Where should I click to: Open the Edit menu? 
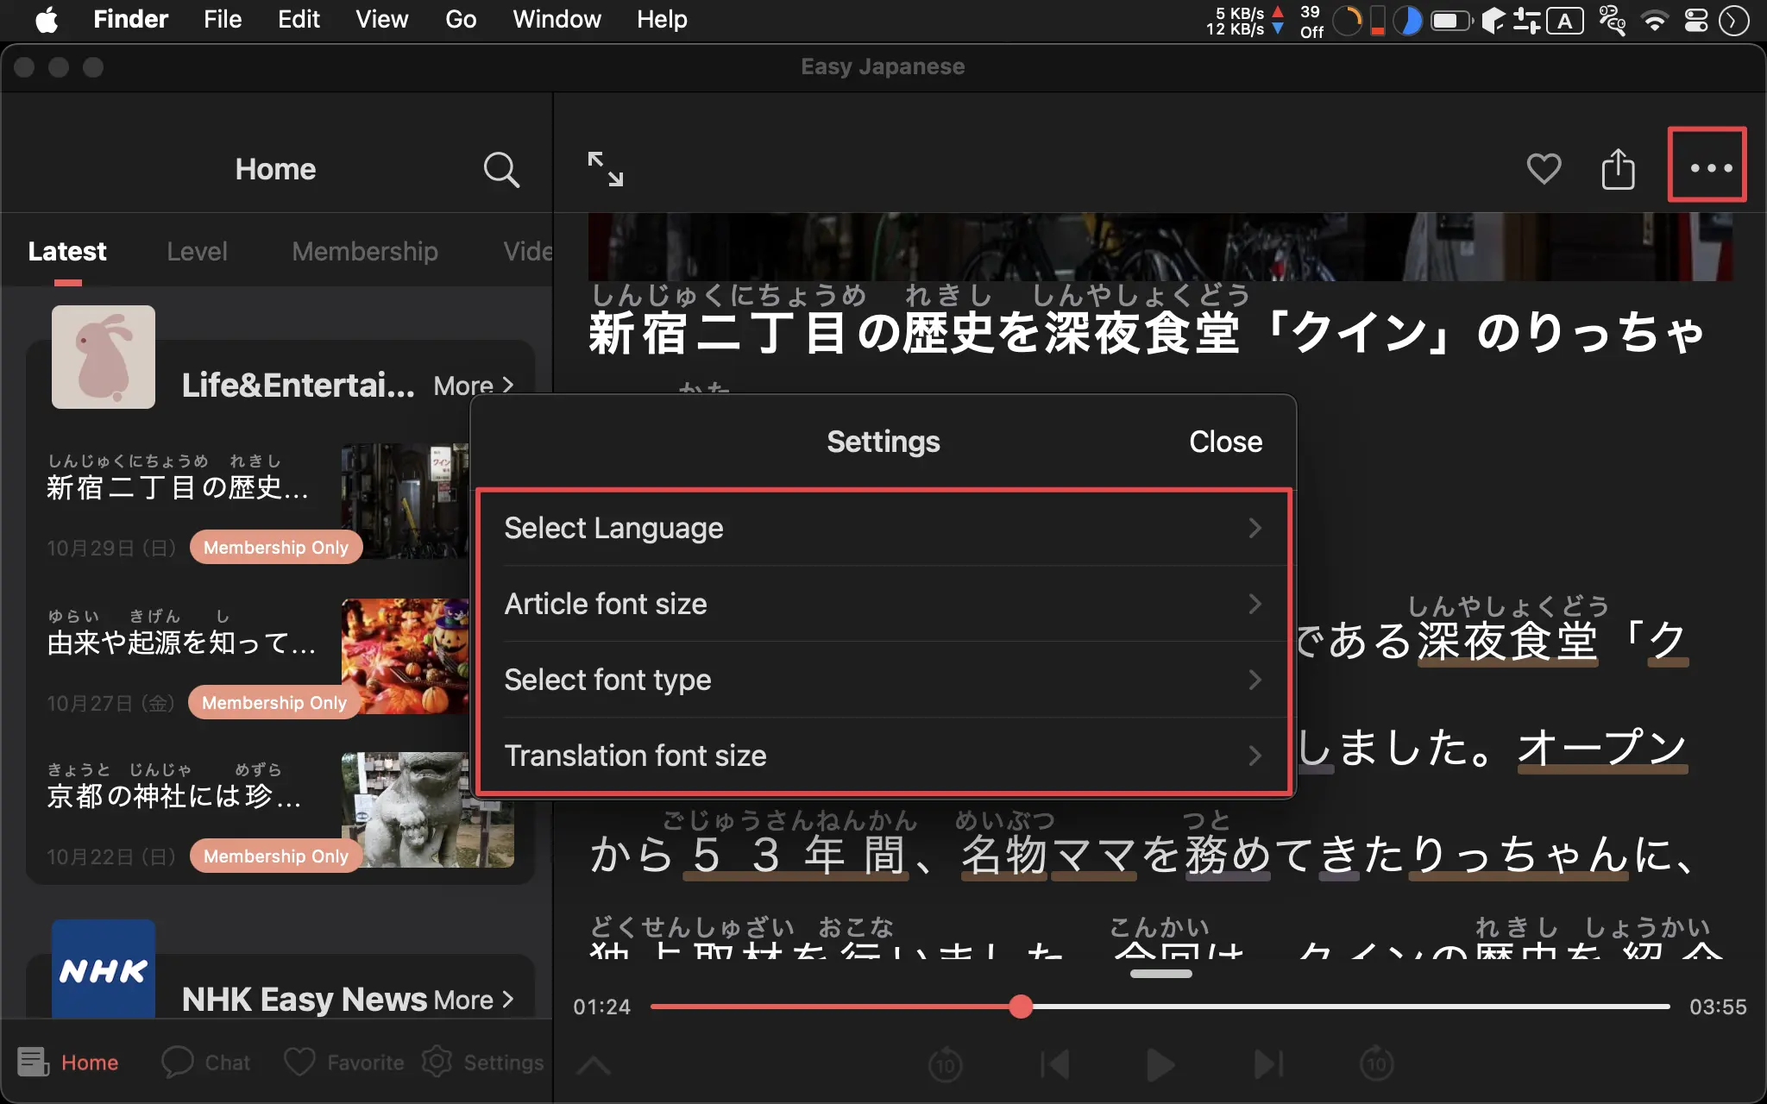click(x=299, y=19)
